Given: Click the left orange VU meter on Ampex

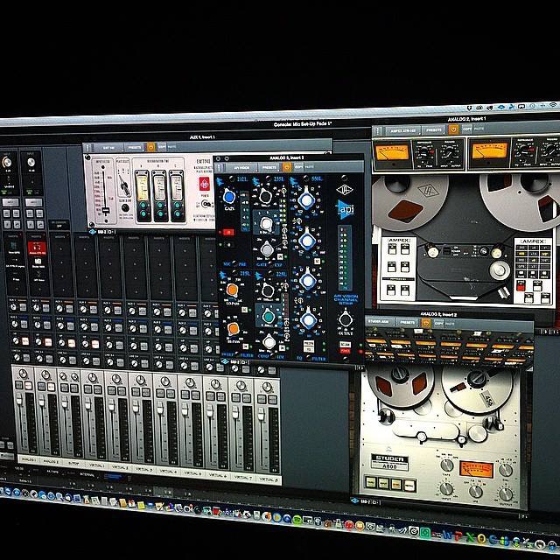Looking at the screenshot, I should (391, 151).
